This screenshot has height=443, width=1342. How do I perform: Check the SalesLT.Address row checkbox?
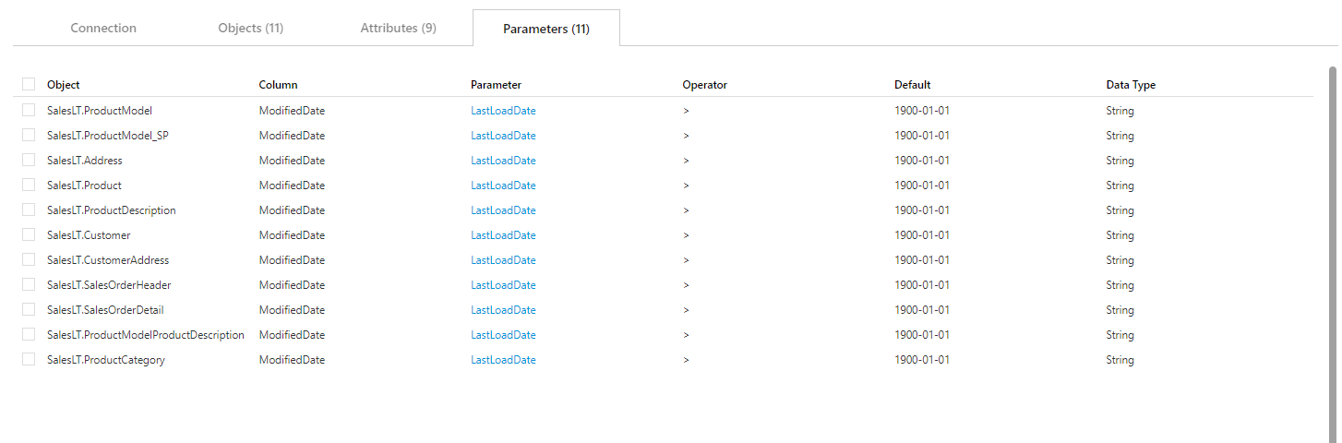point(29,160)
